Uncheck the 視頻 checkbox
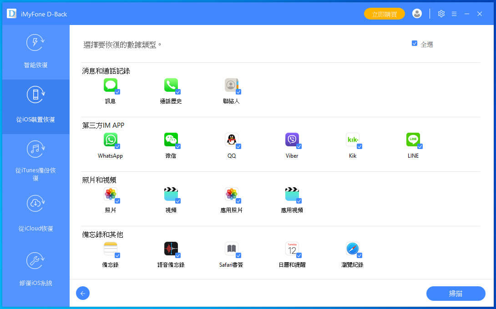This screenshot has height=309, width=496. click(x=178, y=201)
